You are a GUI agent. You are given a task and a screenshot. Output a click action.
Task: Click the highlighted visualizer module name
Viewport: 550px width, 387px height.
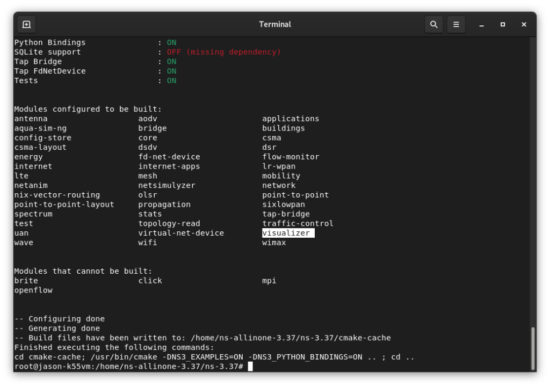tap(287, 233)
